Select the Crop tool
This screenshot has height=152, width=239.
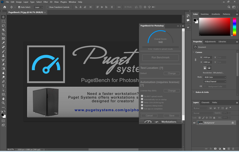pos(3,34)
